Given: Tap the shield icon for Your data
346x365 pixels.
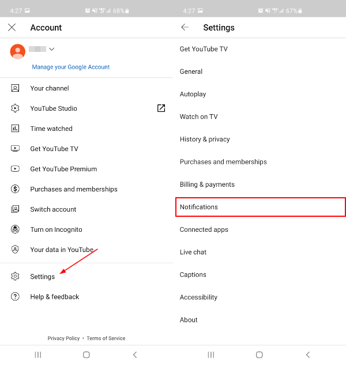Looking at the screenshot, I should [15, 250].
